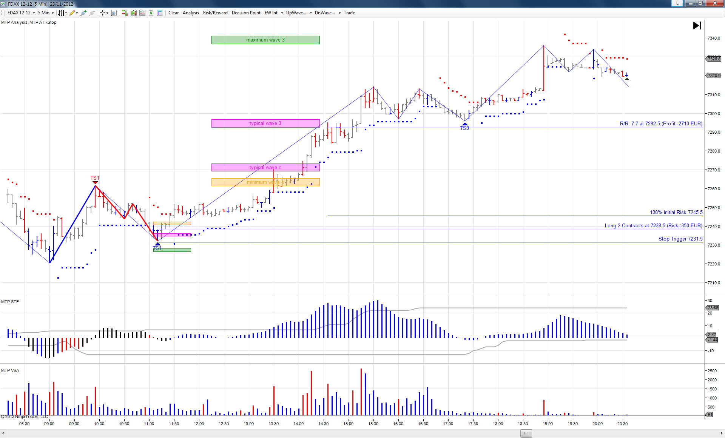Open the strategies line-chart icon
725x438 pixels.
coord(142,13)
